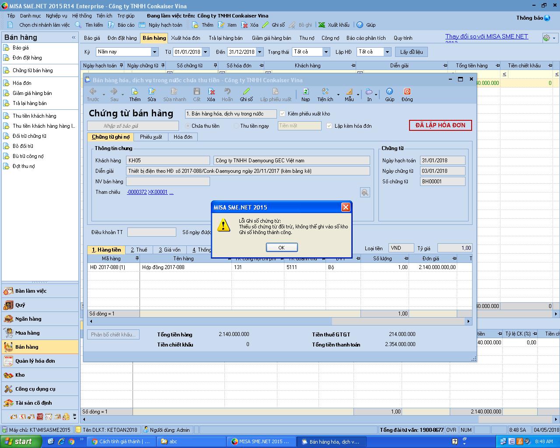Open the Kỳ period dropdown
Image resolution: width=560 pixels, height=448 pixels.
pos(154,52)
